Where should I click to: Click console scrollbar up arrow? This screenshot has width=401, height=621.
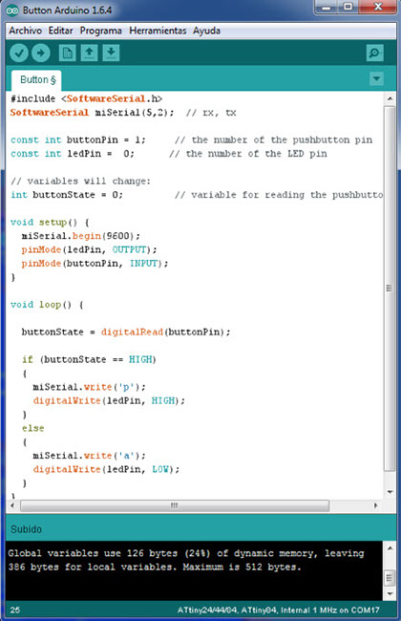390,548
